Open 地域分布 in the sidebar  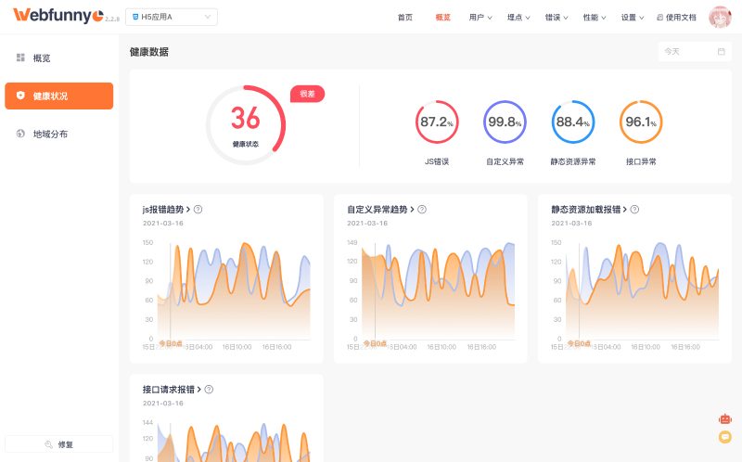pos(58,134)
